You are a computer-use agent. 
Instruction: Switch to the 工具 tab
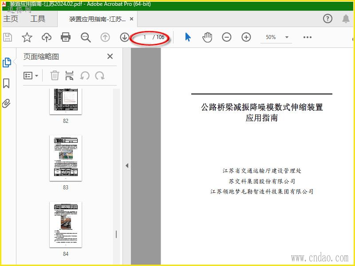click(38, 19)
